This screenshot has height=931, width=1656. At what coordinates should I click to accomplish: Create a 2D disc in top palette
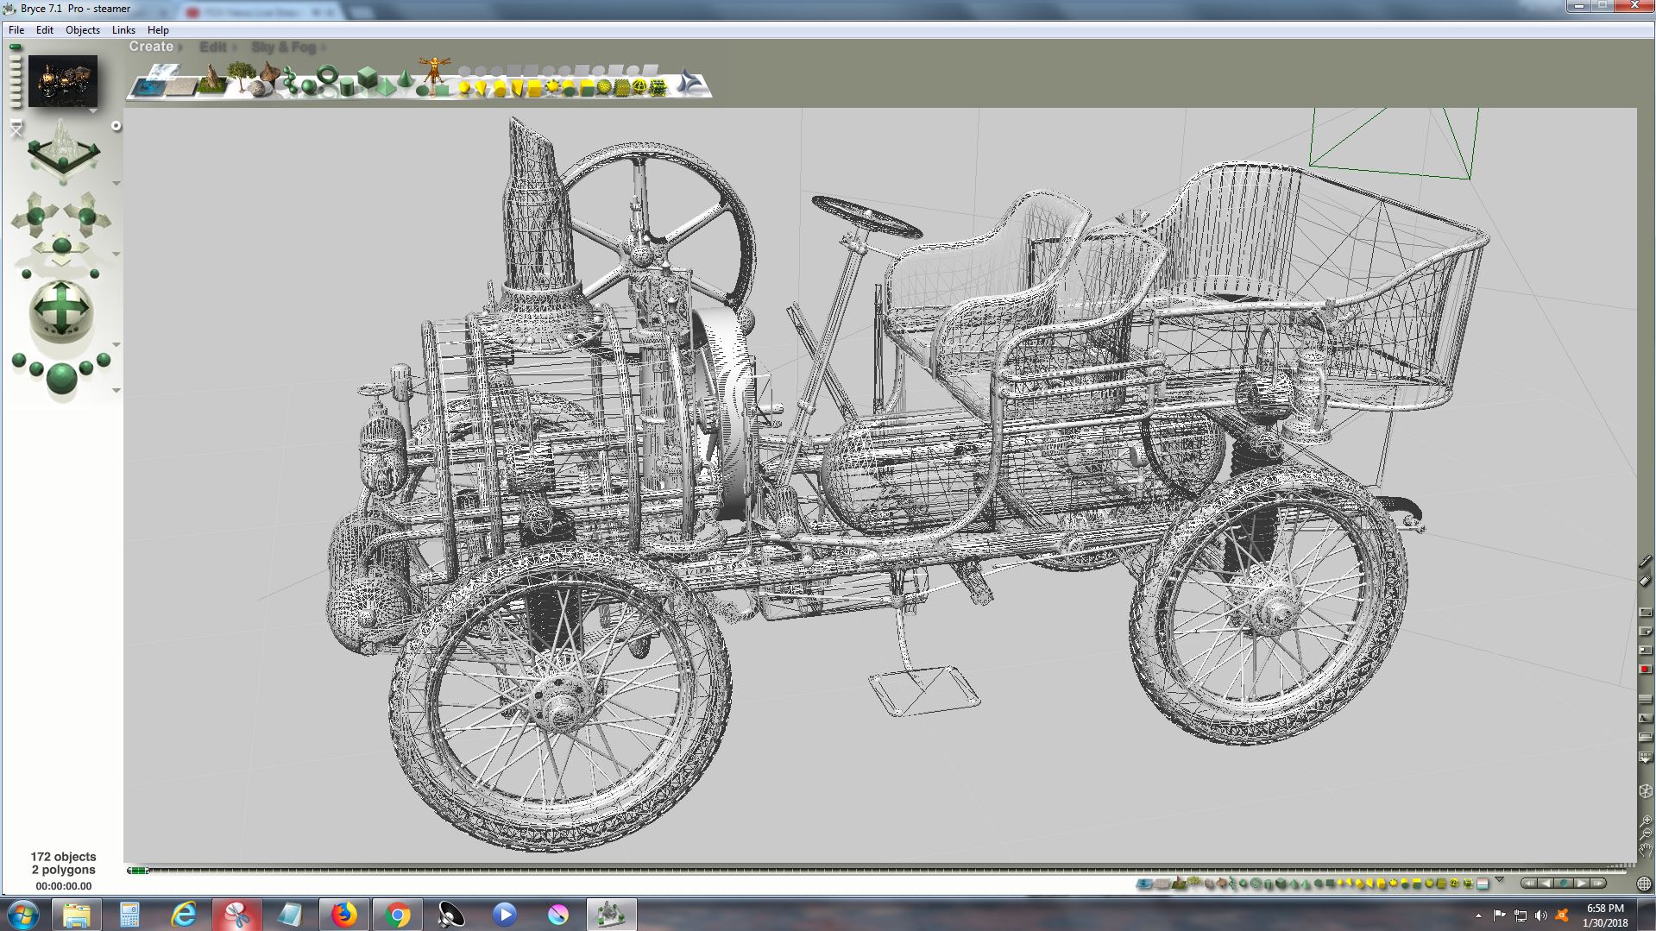[x=422, y=91]
